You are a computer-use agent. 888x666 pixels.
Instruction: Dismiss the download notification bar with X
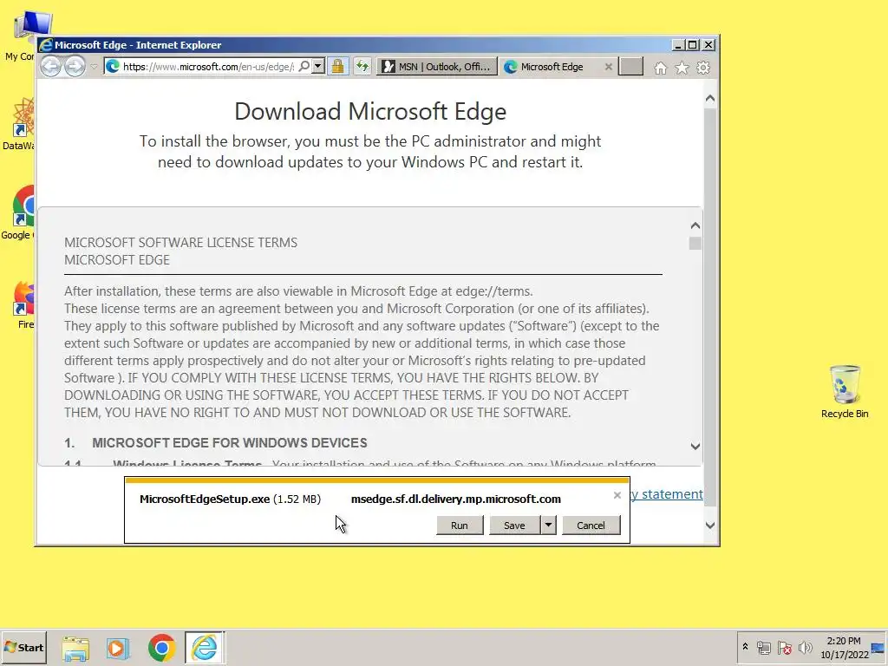pos(617,495)
